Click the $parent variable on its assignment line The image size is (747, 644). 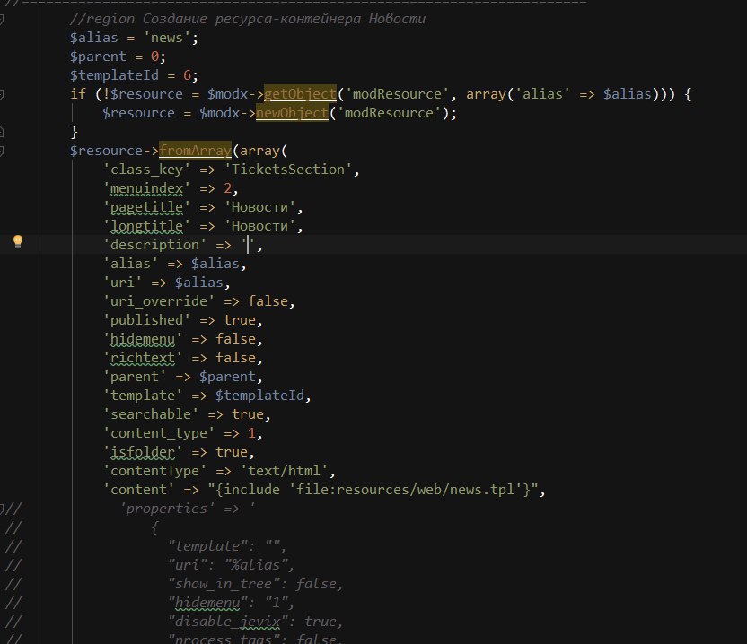[98, 57]
